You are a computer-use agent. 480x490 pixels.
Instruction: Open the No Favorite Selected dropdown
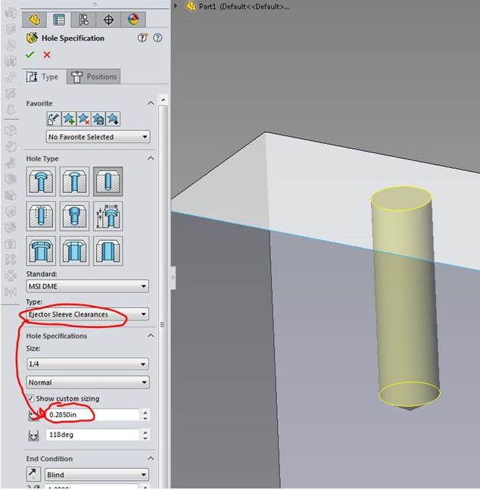(98, 137)
